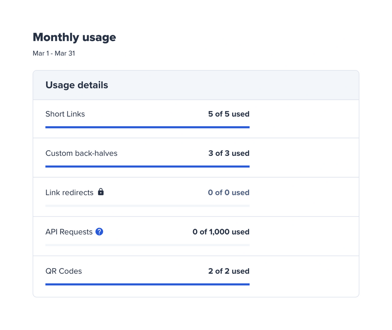Image resolution: width=392 pixels, height=330 pixels.
Task: Click the Short Links progress bar
Action: [147, 127]
